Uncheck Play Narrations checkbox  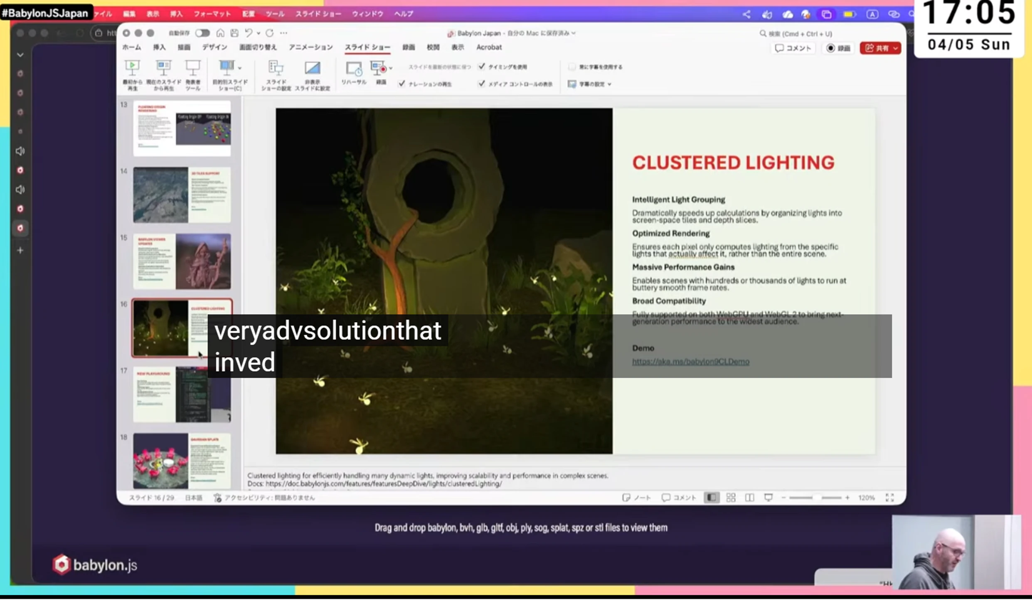point(401,84)
